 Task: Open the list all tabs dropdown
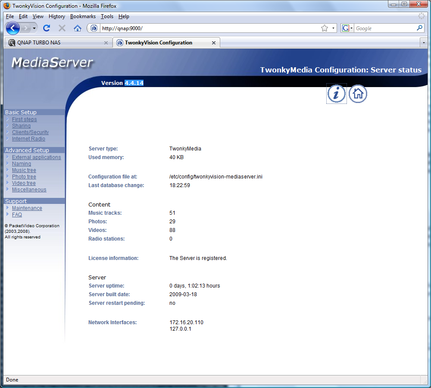[424, 43]
